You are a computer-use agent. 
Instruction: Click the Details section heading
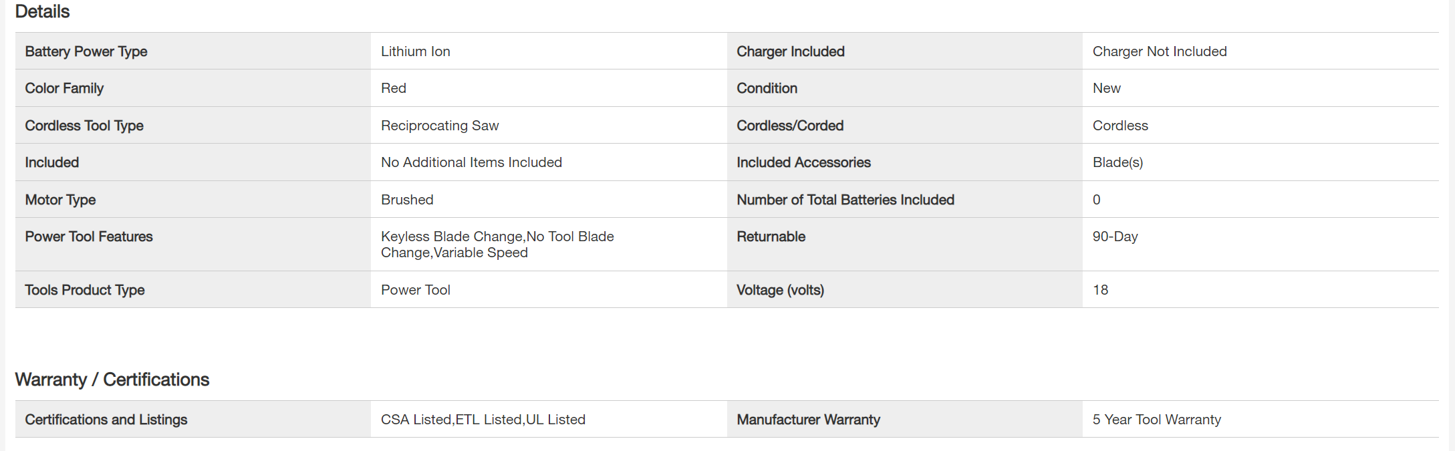tap(42, 12)
